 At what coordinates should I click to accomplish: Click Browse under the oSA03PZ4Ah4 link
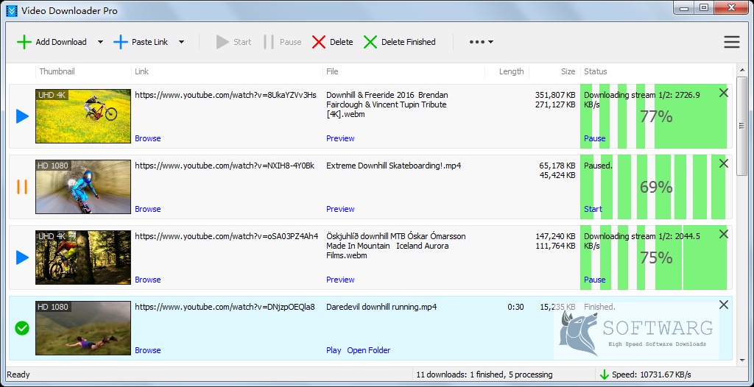click(147, 280)
